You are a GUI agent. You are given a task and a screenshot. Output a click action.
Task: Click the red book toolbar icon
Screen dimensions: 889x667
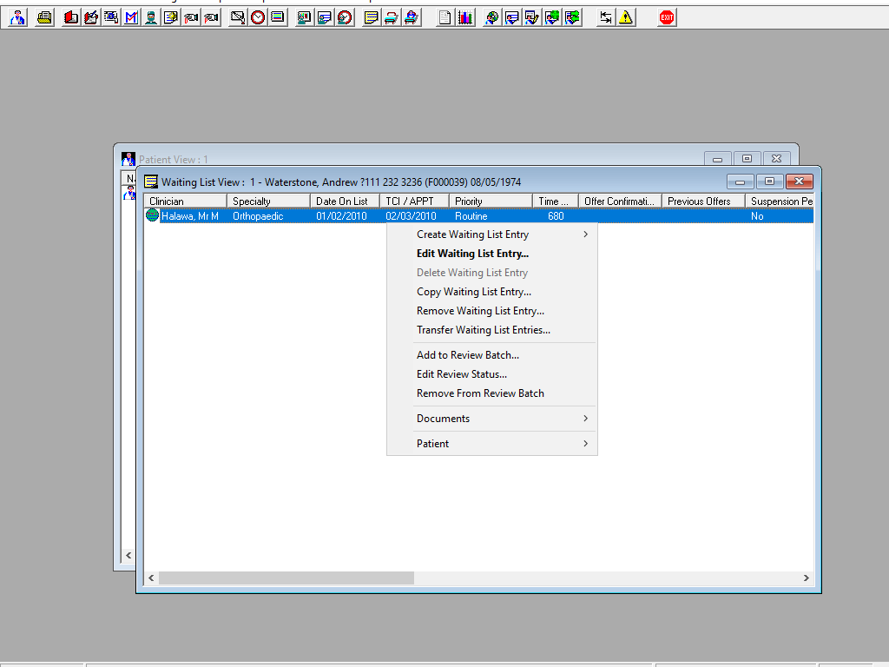coord(71,17)
